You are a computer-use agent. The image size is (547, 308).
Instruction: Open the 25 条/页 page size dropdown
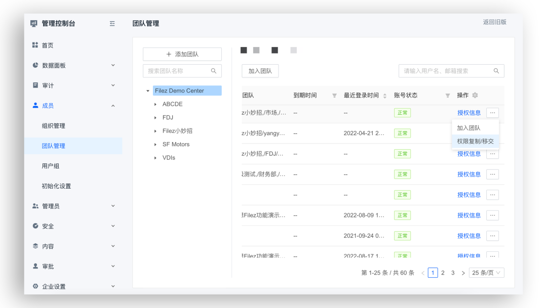point(487,273)
